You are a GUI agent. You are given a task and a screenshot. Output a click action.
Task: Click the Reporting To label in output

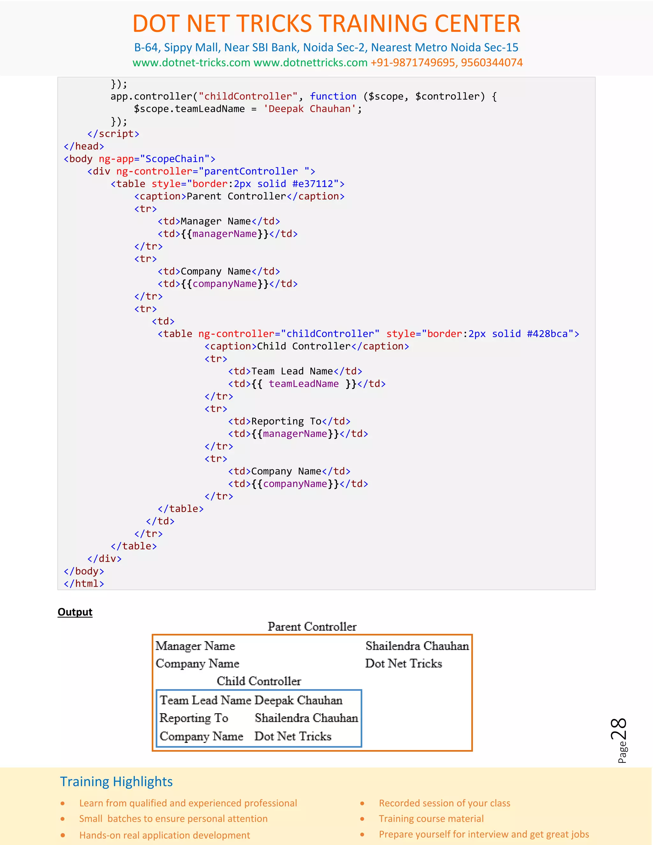point(194,718)
